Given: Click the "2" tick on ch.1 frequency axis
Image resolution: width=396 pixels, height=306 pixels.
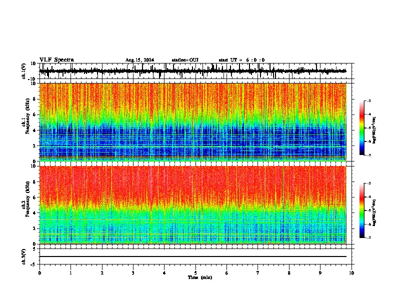Looking at the screenshot, I should (x=35, y=146).
